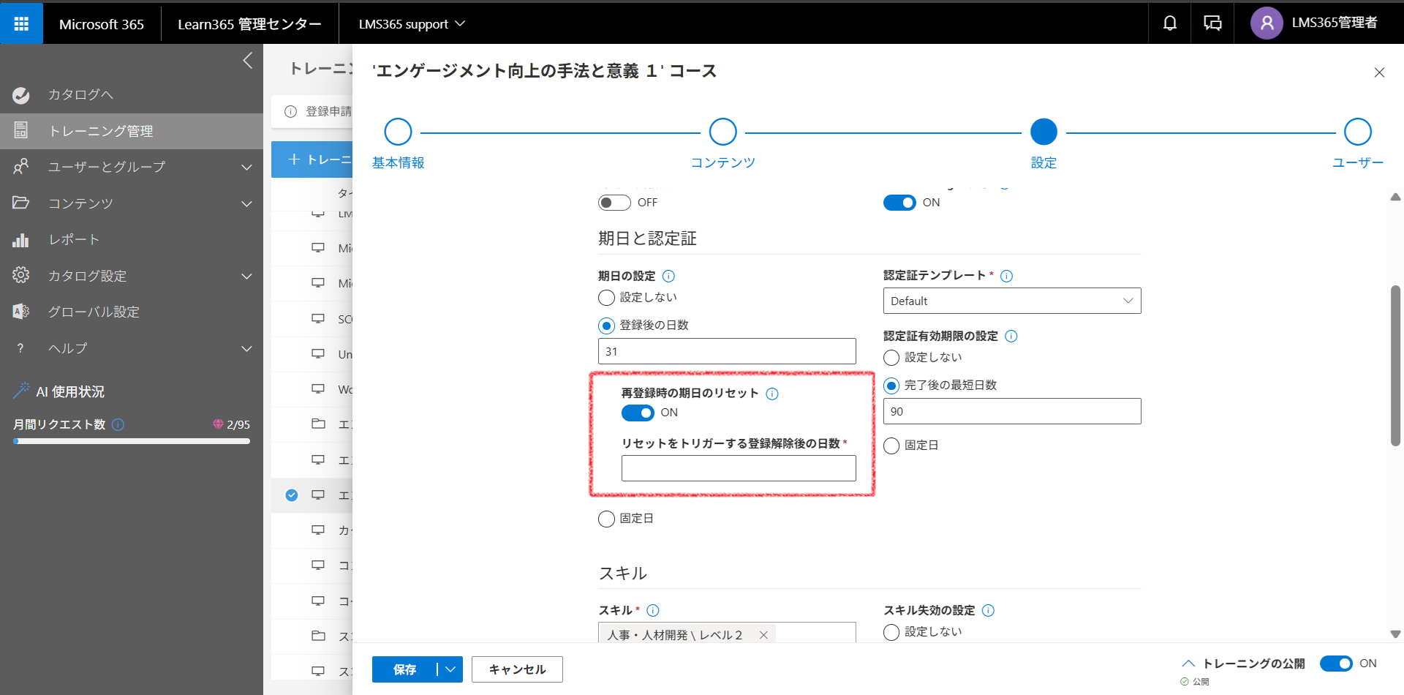This screenshot has width=1404, height=695.
Task: Select the 登録後の日数 radio button
Action: coord(606,326)
